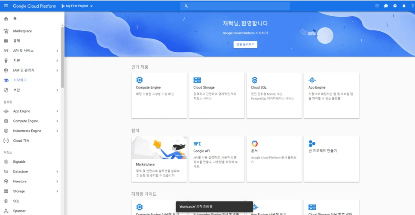Open the notifications bell icon
Viewport: 415px width, 215px height.
pyautogui.click(x=404, y=6)
